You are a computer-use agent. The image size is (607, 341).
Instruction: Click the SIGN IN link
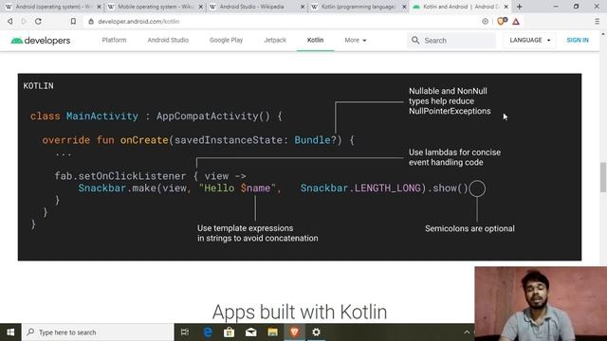coord(578,40)
